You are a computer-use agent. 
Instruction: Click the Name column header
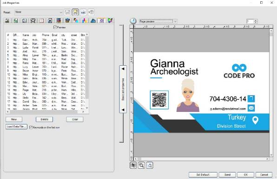[26, 35]
